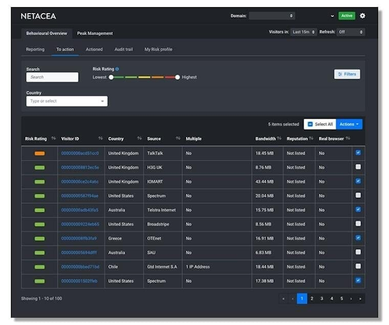Viewport: 389px width, 325px height.
Task: Open the settings gear icon
Action: coord(362,16)
